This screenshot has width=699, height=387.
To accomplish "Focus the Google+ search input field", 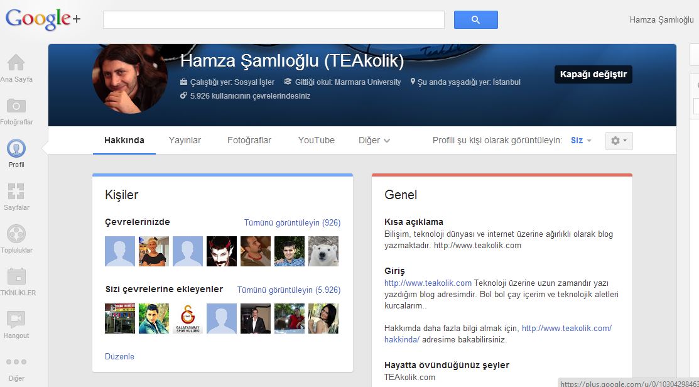I will 274,19.
